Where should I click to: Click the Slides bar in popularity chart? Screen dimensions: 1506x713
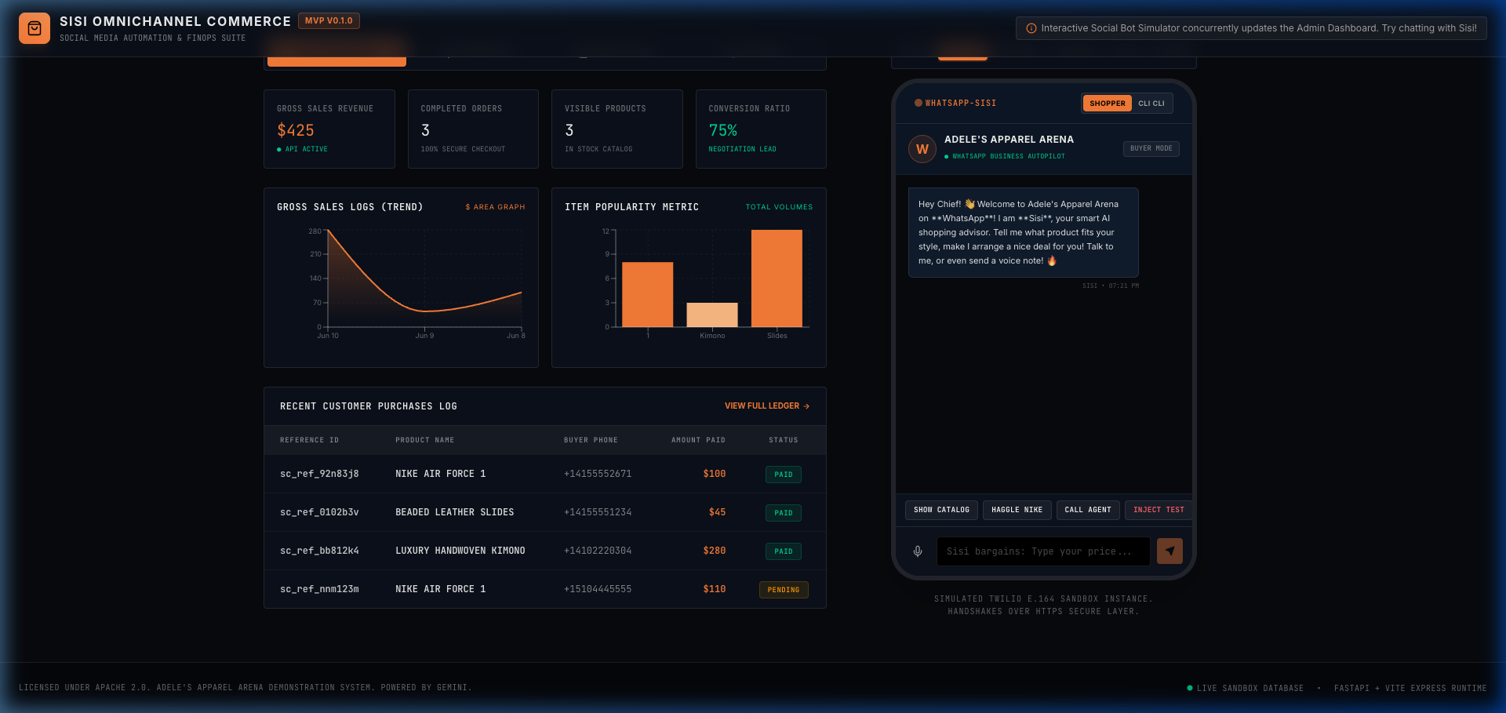tap(777, 278)
